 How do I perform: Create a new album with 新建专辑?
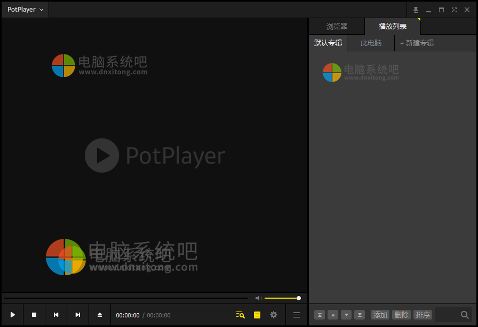coord(417,43)
